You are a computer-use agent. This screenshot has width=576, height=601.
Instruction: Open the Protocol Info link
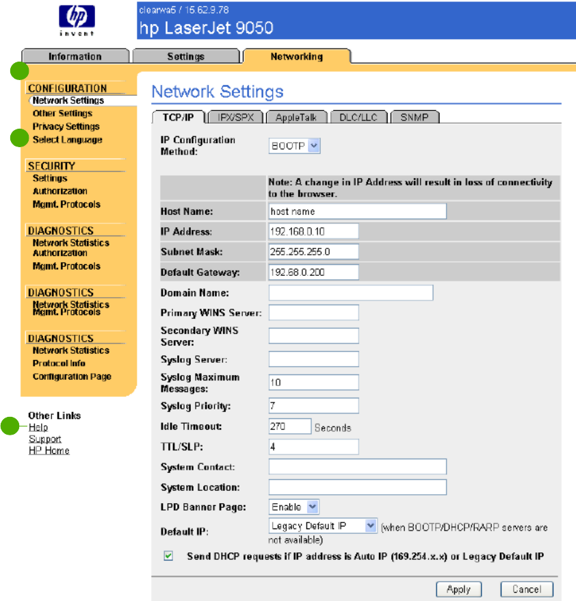pos(59,363)
